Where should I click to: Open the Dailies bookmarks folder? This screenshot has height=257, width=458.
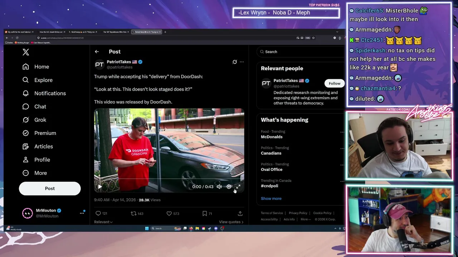coord(9,42)
